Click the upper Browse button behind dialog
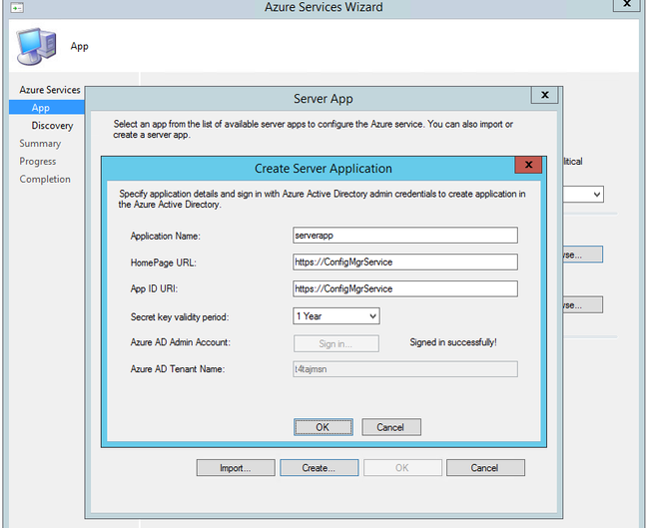The image size is (647, 528). click(x=583, y=255)
